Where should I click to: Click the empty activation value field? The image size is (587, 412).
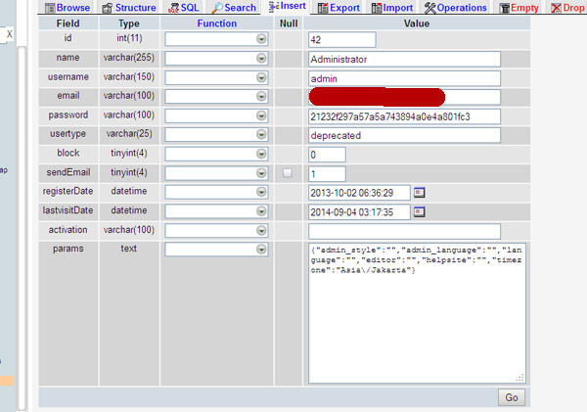404,232
